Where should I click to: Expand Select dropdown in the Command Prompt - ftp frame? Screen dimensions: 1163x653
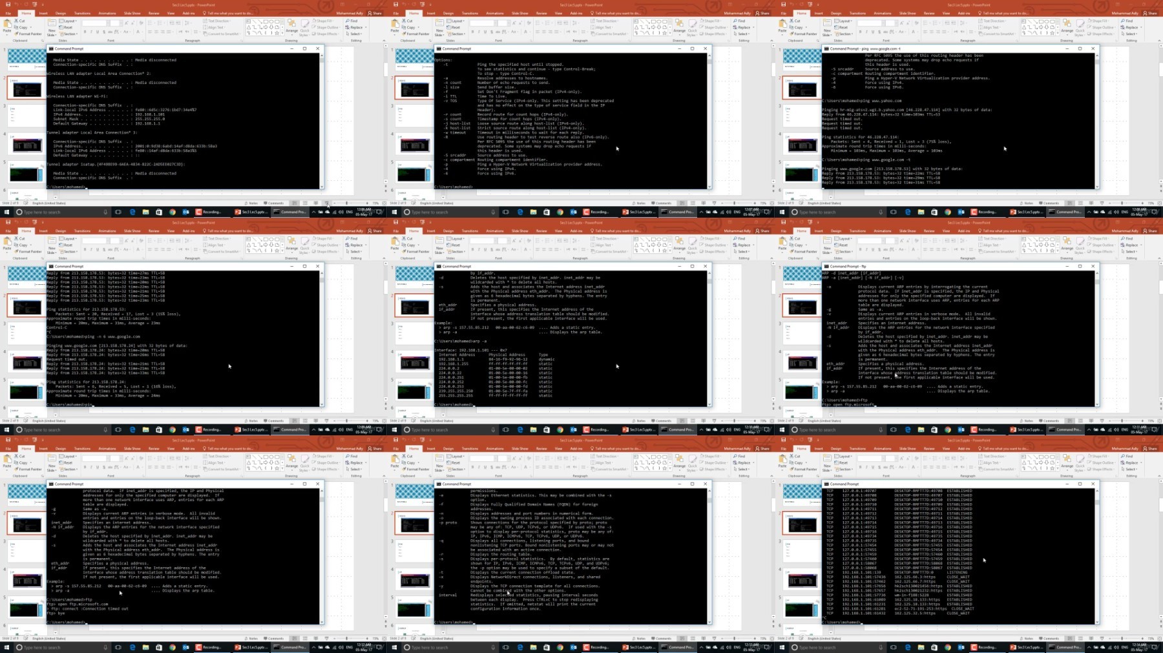(1131, 252)
